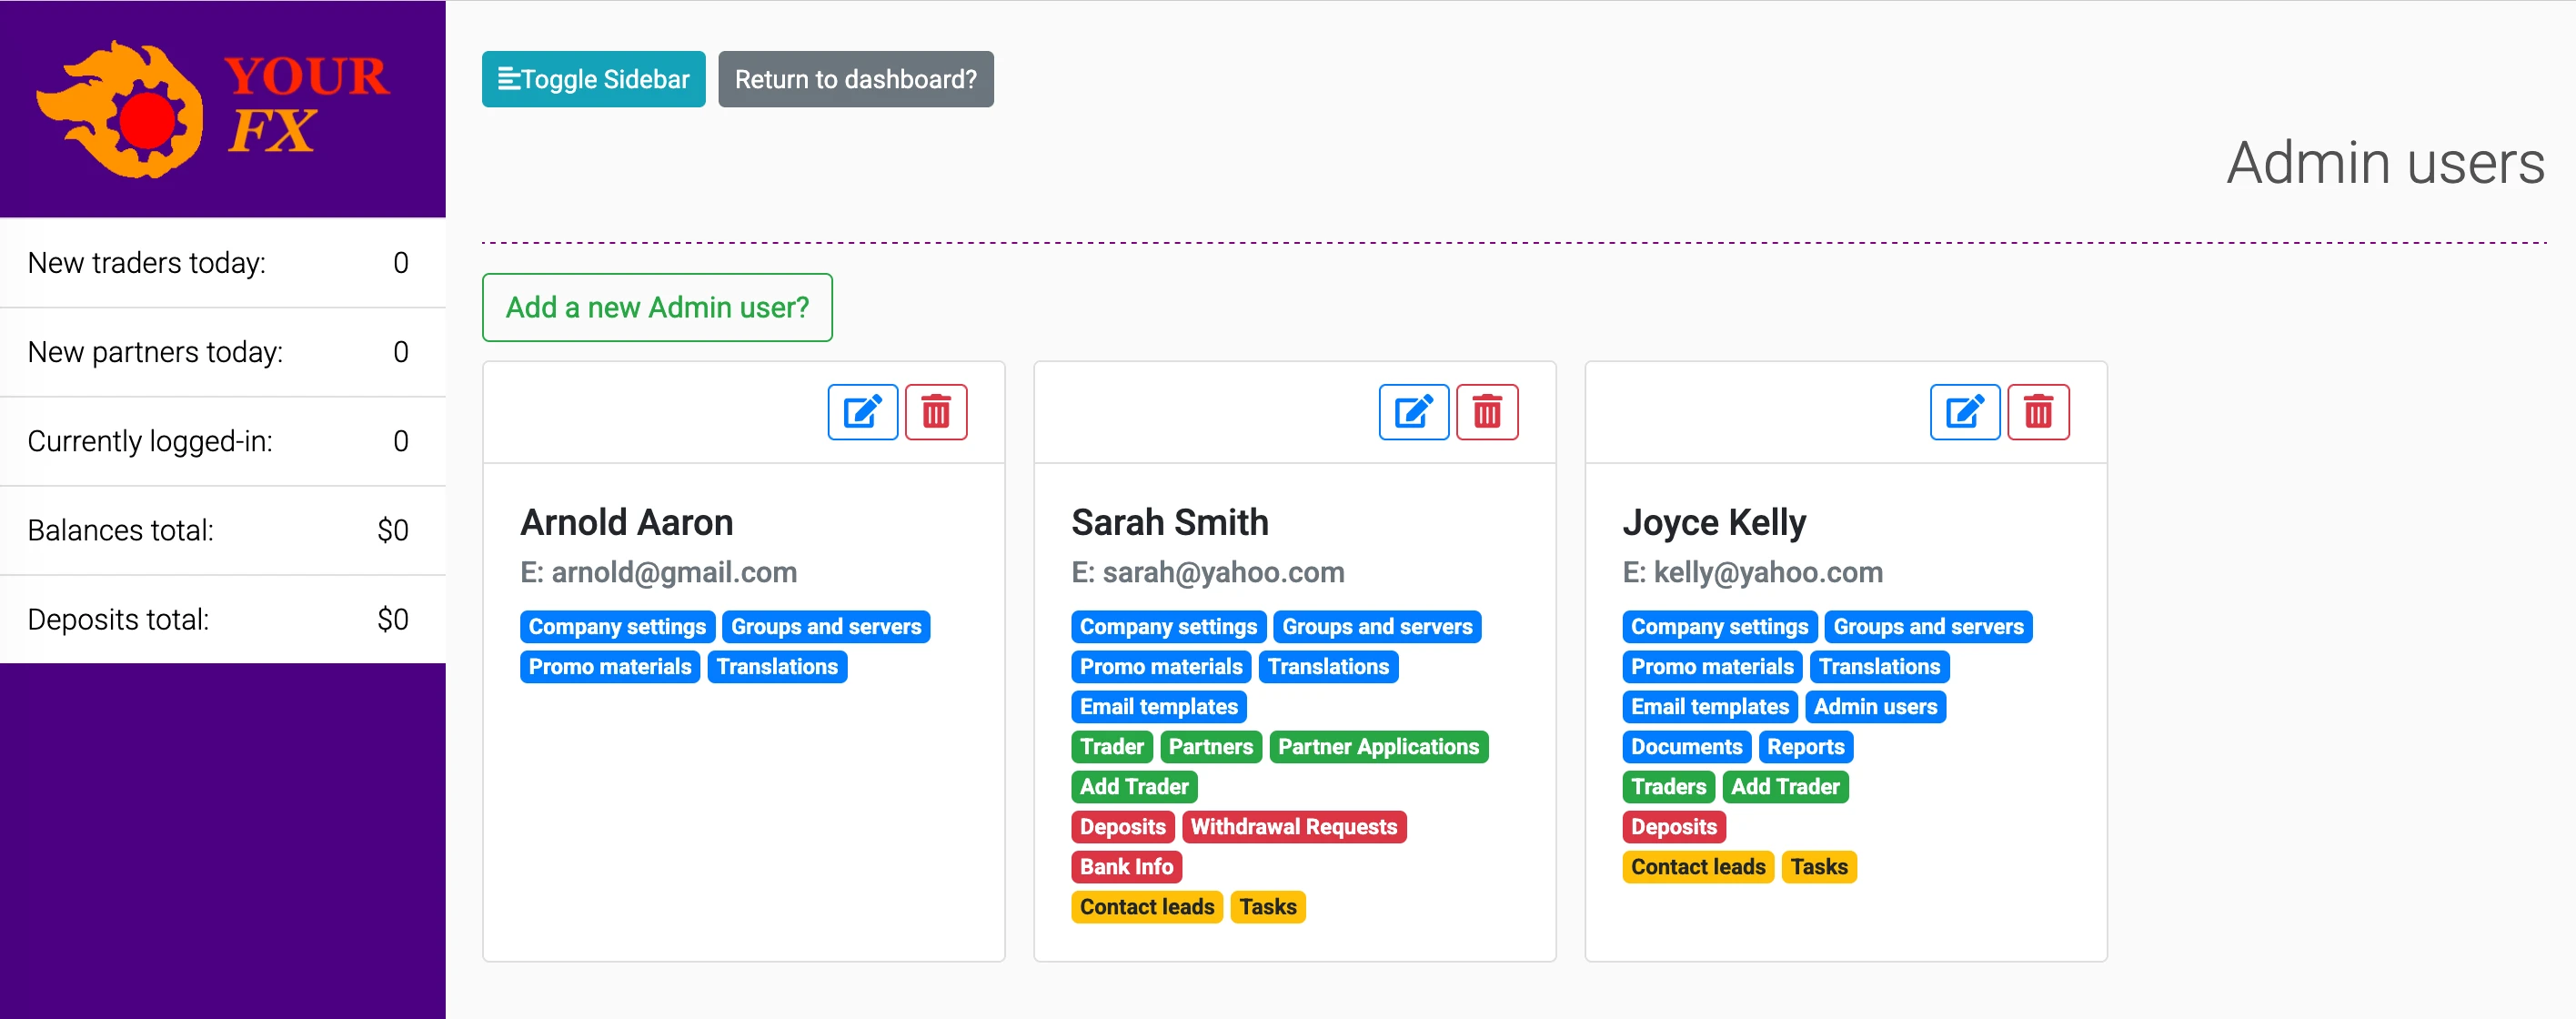Select the Contact leads tag on Joyce Kelly
The width and height of the screenshot is (2576, 1019).
click(1697, 866)
